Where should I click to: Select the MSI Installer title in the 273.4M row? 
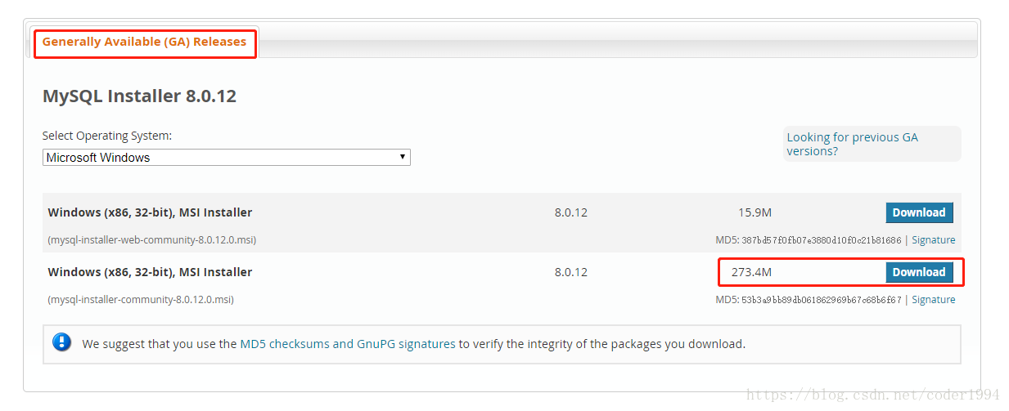(150, 272)
